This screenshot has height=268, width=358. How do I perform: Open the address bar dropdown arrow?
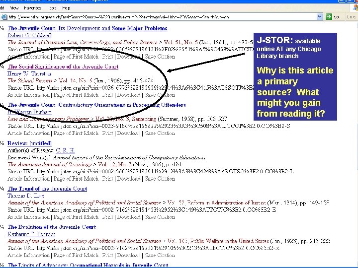[320, 17]
